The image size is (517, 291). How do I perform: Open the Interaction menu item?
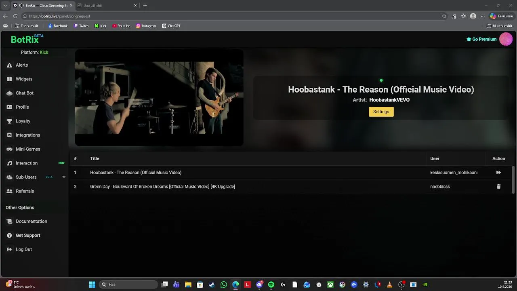[x=22, y=163]
